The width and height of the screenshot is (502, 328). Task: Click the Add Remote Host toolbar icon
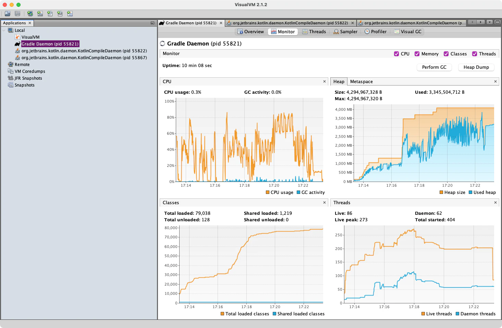(x=30, y=14)
